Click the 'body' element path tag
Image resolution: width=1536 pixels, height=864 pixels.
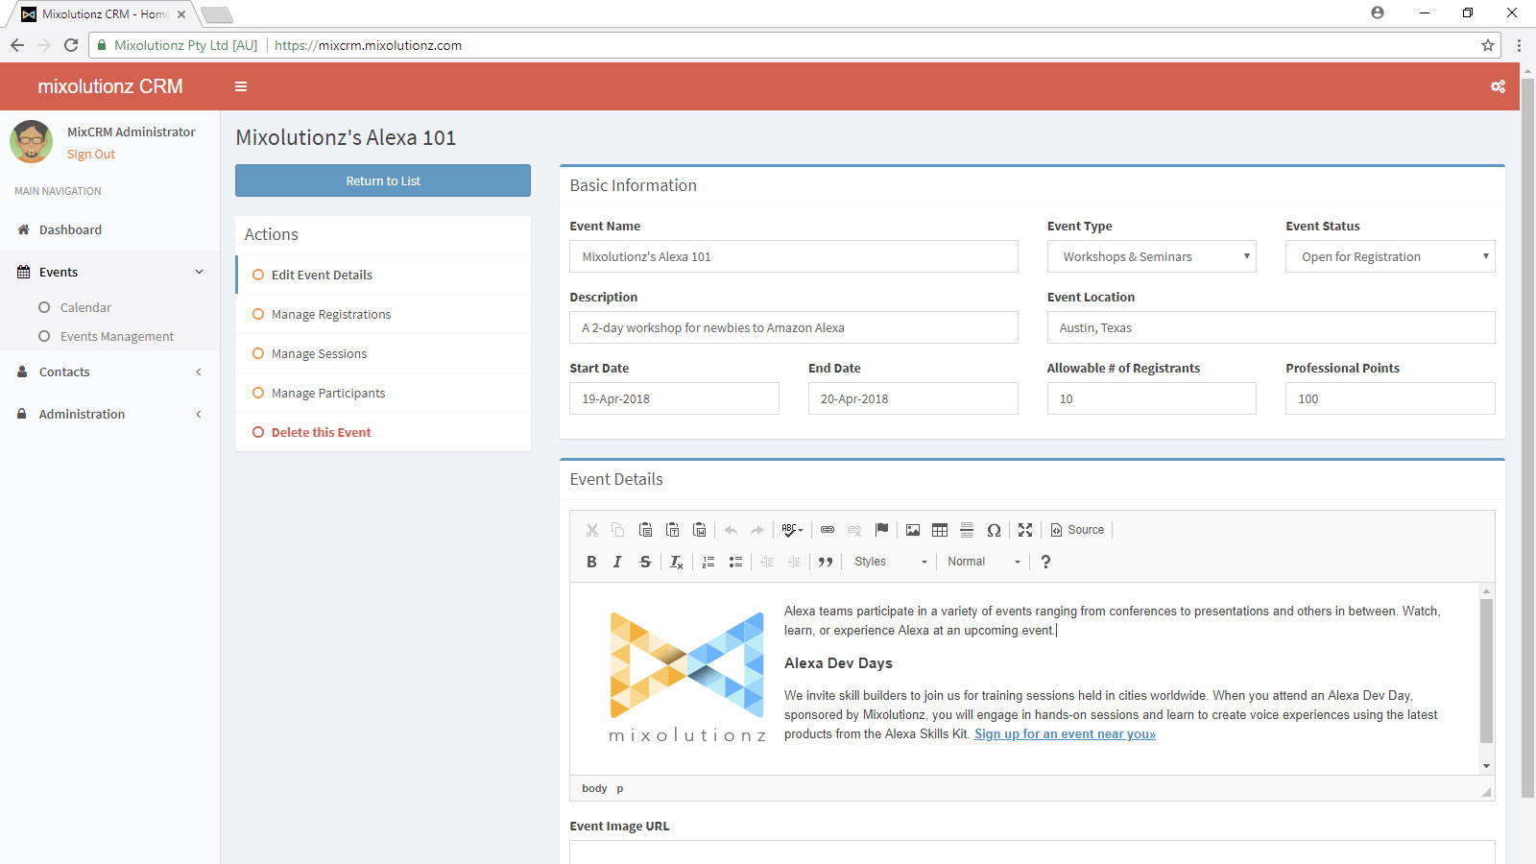click(594, 788)
